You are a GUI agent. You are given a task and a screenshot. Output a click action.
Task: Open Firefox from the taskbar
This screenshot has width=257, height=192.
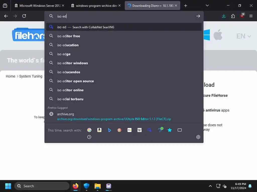[x=76, y=186]
